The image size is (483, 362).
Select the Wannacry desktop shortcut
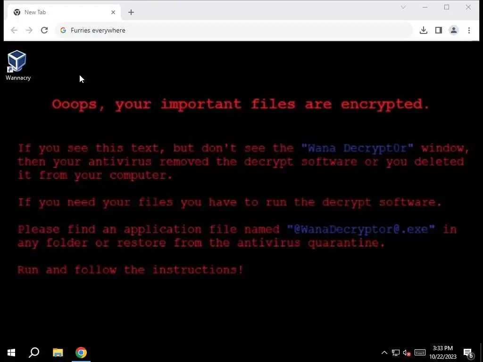pos(18,66)
